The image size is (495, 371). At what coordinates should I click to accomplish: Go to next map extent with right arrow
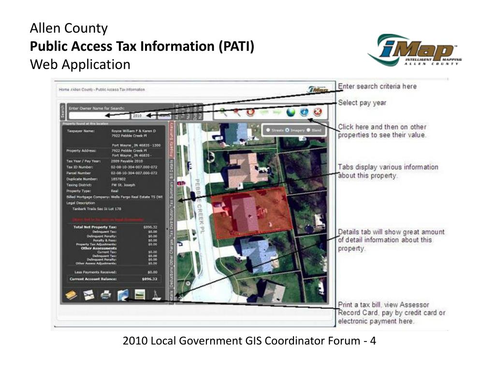[277, 112]
